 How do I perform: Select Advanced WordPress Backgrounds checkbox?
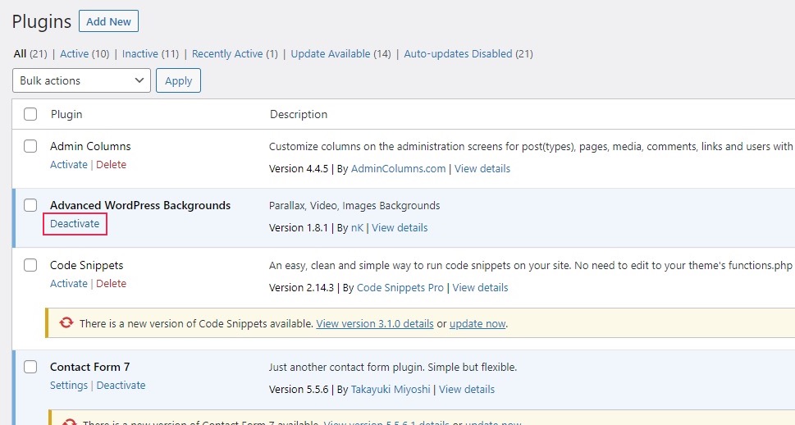click(x=30, y=205)
